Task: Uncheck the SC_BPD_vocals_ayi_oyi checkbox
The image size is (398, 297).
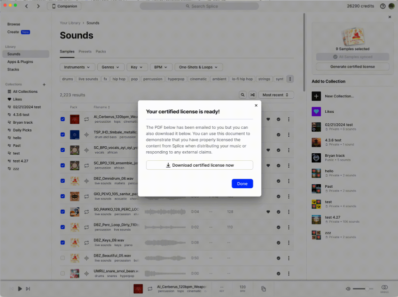Action: tap(63, 150)
